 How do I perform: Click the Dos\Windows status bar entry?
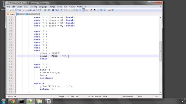127,96
